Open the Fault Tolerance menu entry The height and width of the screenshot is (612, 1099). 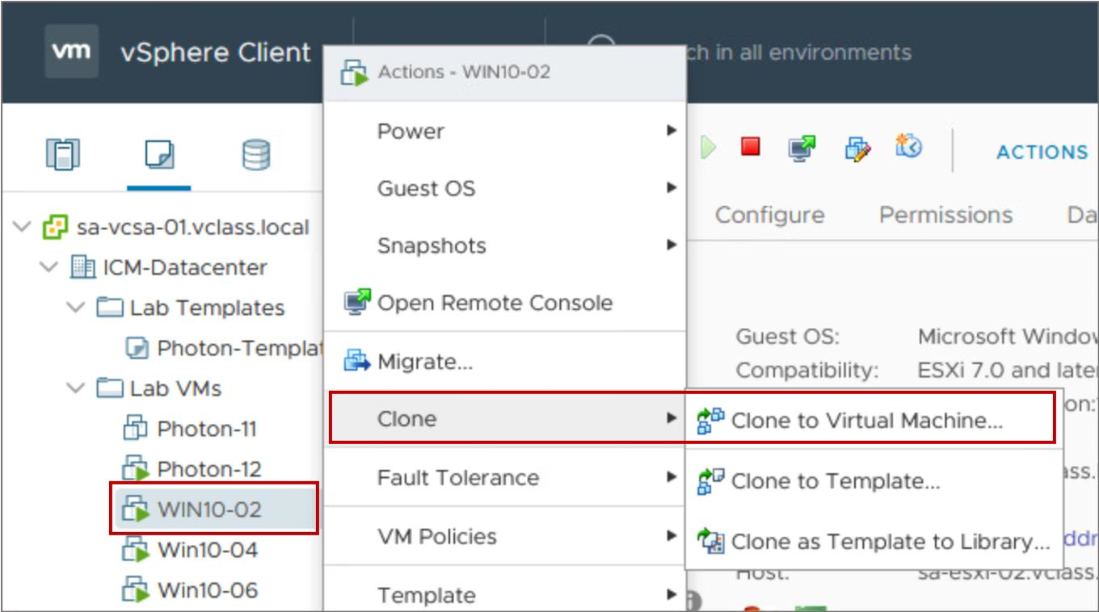(x=505, y=477)
